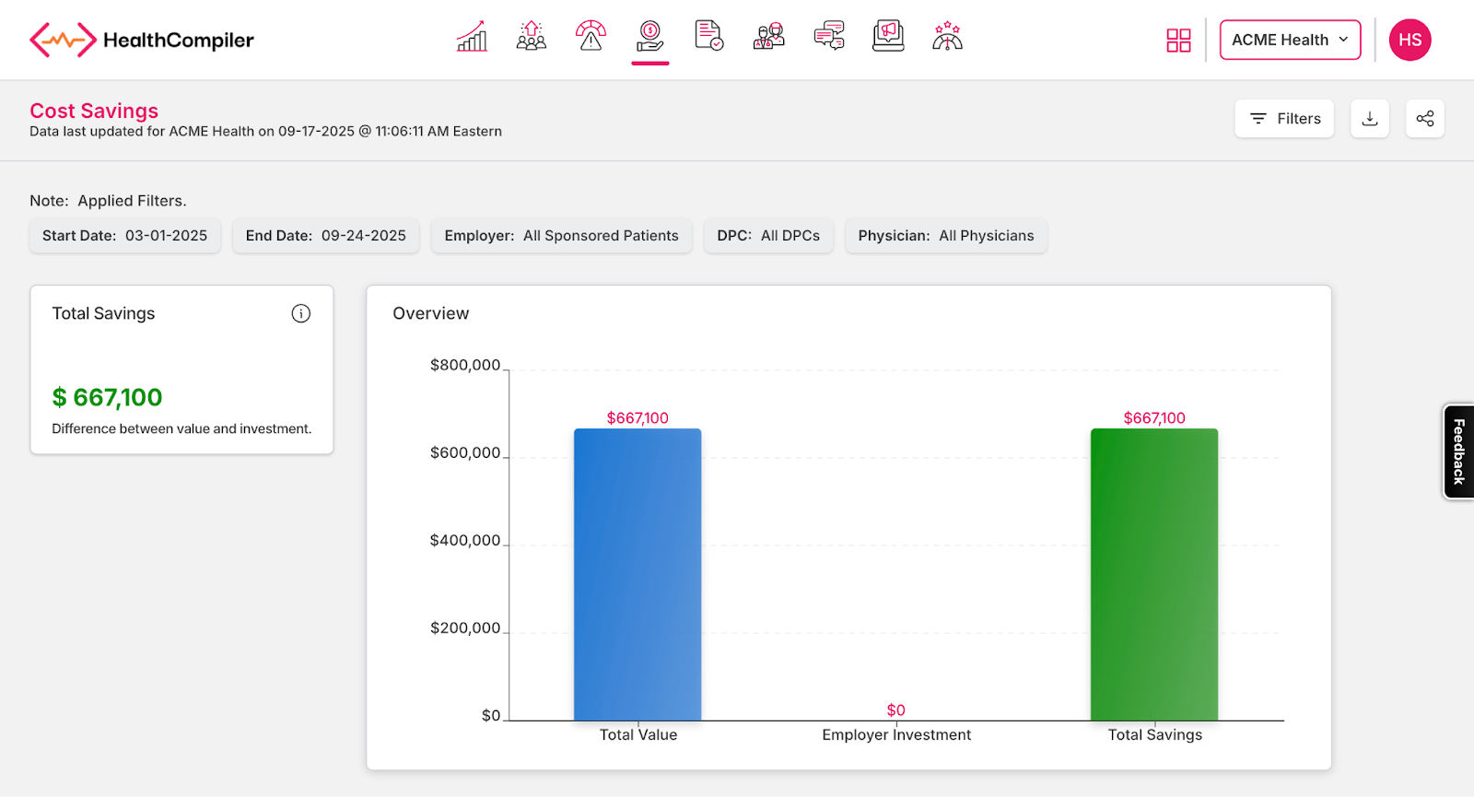Click the green Total Savings bar
1474x797 pixels.
click(1154, 574)
